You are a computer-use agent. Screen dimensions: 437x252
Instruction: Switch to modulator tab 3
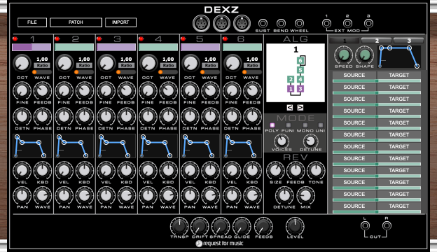click(x=409, y=41)
